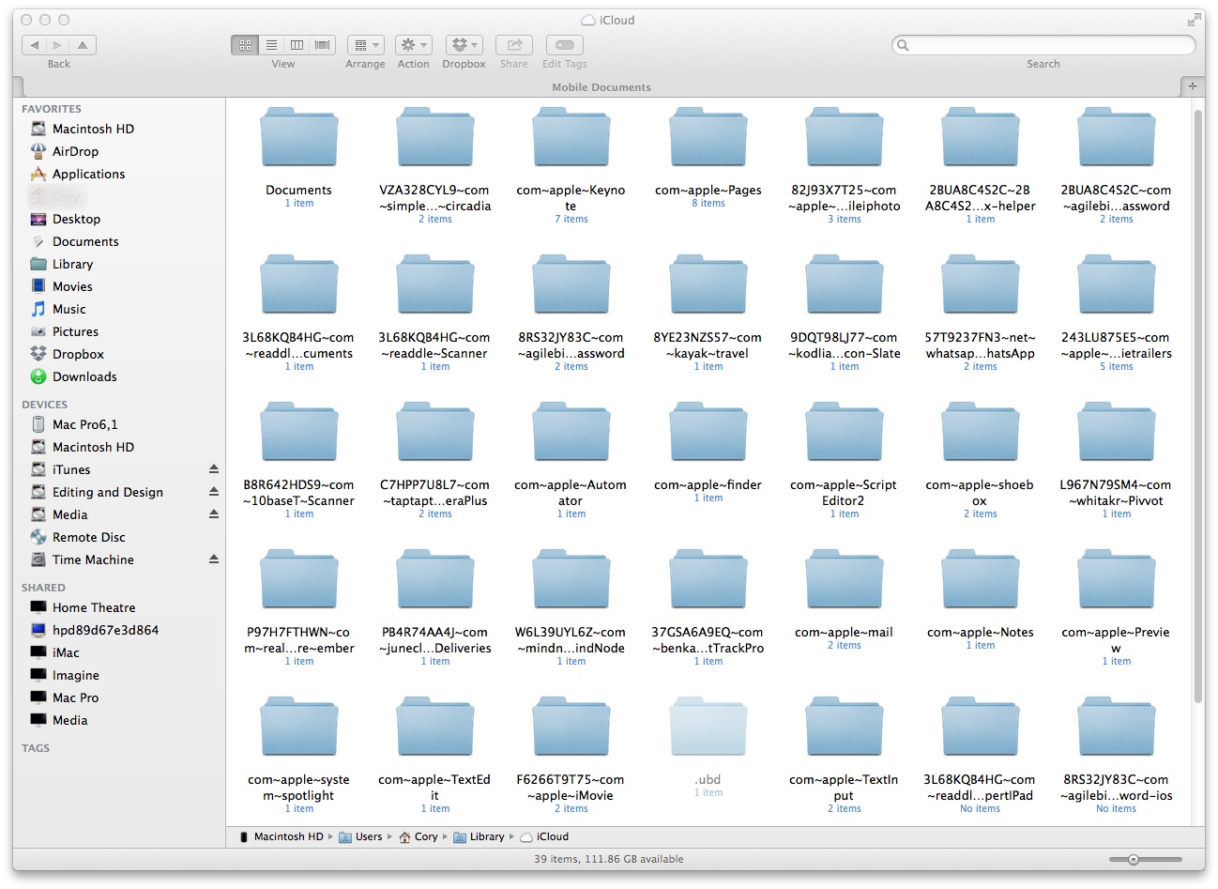Viewport: 1218px width, 889px height.
Task: Go up to enclosing folder
Action: (x=83, y=45)
